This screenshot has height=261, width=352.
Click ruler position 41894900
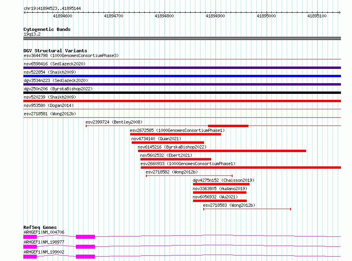215,16
